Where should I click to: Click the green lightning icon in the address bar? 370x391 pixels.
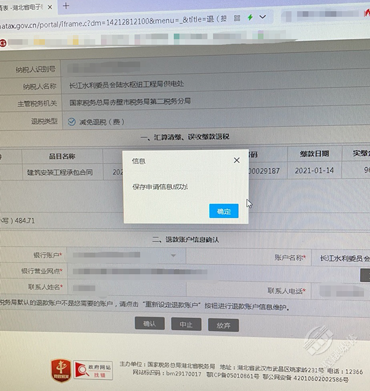(x=250, y=17)
